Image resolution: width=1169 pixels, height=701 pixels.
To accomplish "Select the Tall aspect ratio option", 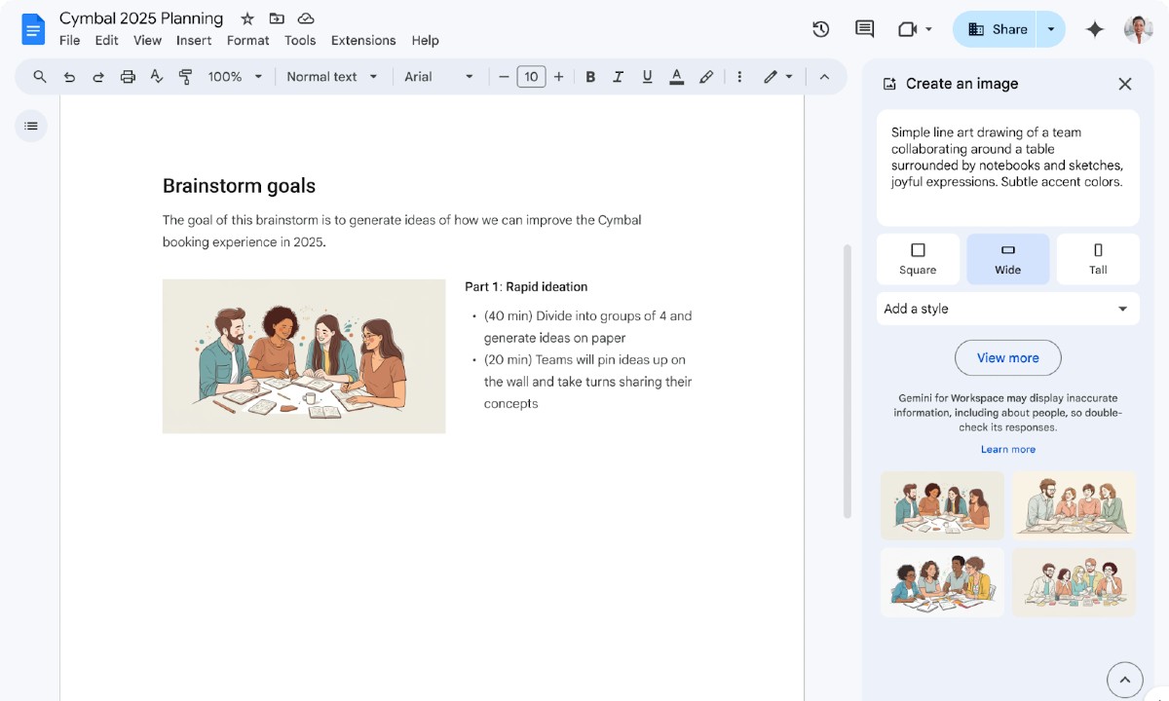I will click(x=1097, y=258).
